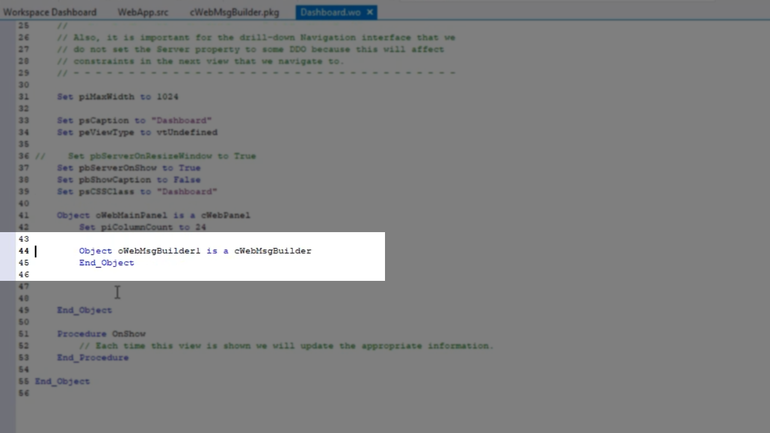Click the Procedure OnShow declaration
Viewport: 770px width, 433px height.
[101, 334]
